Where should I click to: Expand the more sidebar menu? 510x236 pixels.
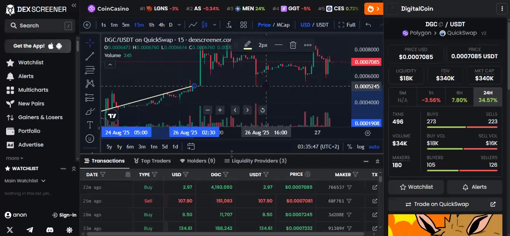(15, 158)
